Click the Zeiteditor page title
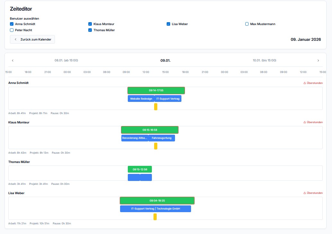 tap(21, 9)
